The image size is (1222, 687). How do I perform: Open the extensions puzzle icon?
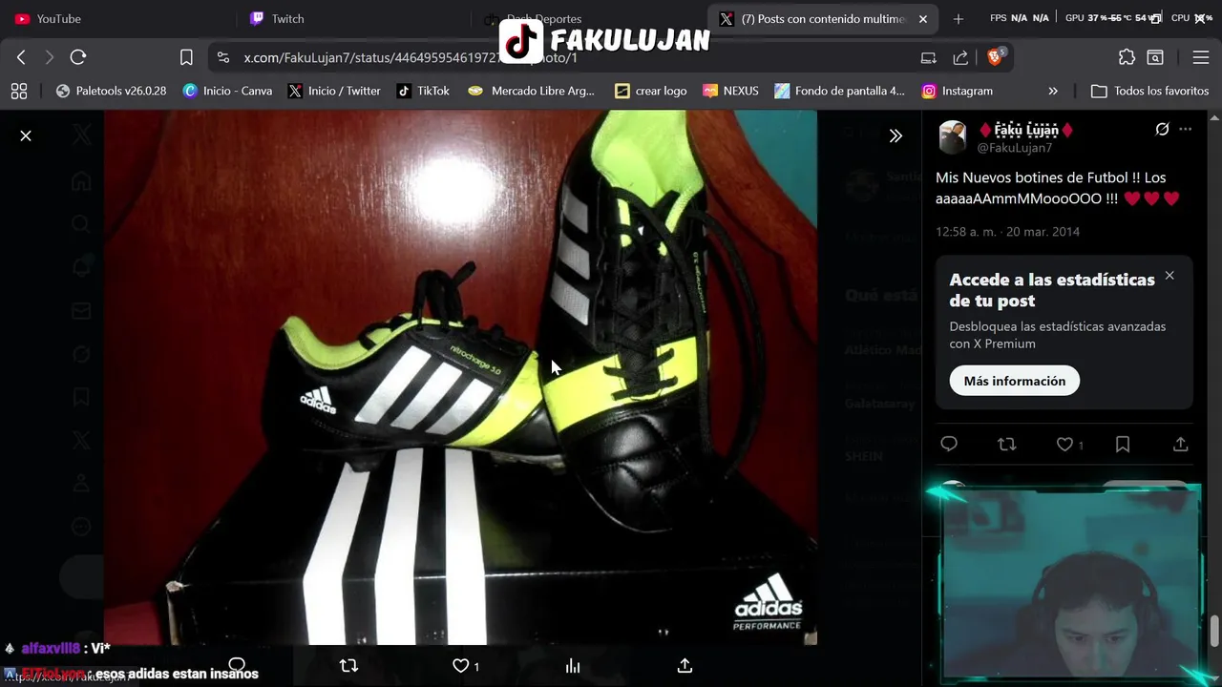[1127, 57]
